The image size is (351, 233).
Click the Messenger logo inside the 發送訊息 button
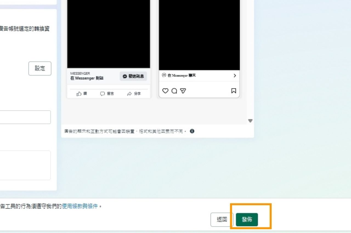pos(125,76)
